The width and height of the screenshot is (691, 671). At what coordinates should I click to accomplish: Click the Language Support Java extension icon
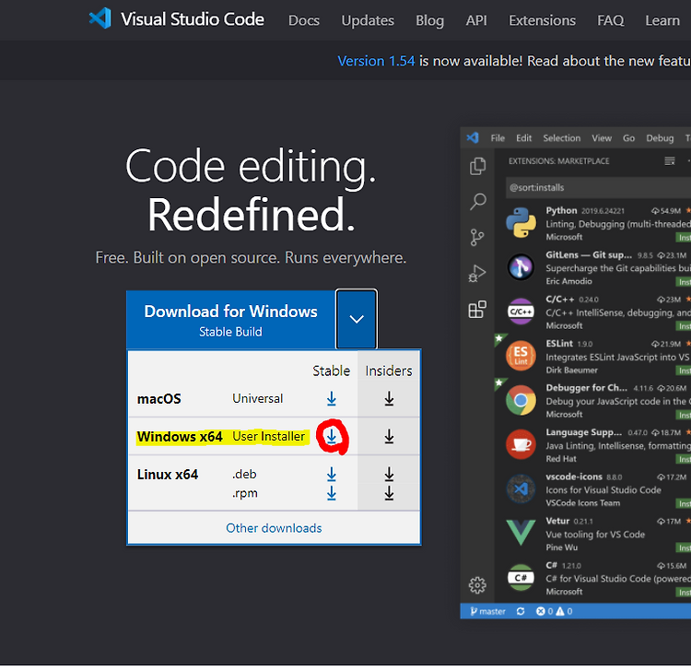[521, 444]
